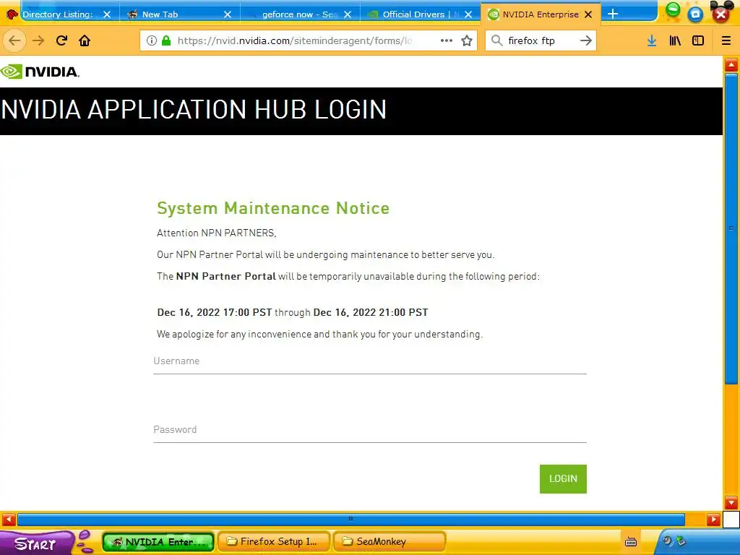The height and width of the screenshot is (555, 740).
Task: Open SeaMonkey taskbar folder button
Action: click(x=390, y=542)
